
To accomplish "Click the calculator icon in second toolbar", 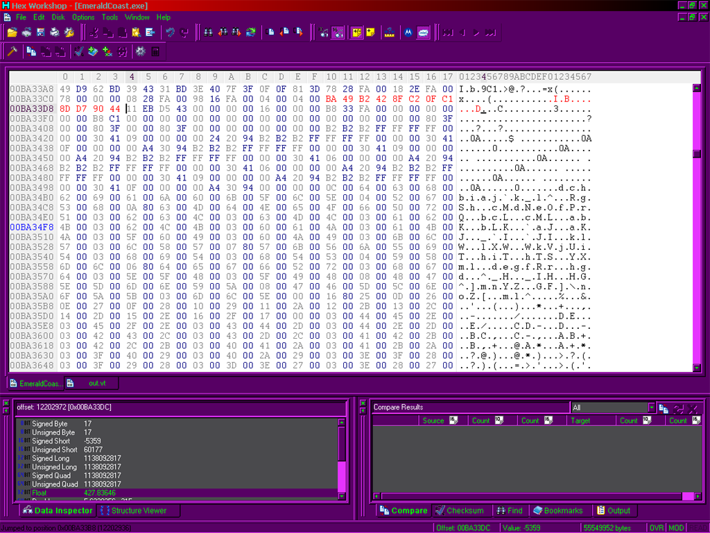I will click(155, 51).
